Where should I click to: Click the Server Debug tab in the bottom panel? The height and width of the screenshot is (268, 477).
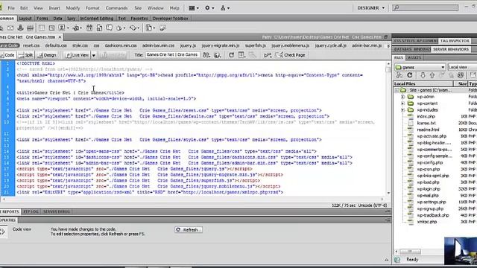[57, 211]
